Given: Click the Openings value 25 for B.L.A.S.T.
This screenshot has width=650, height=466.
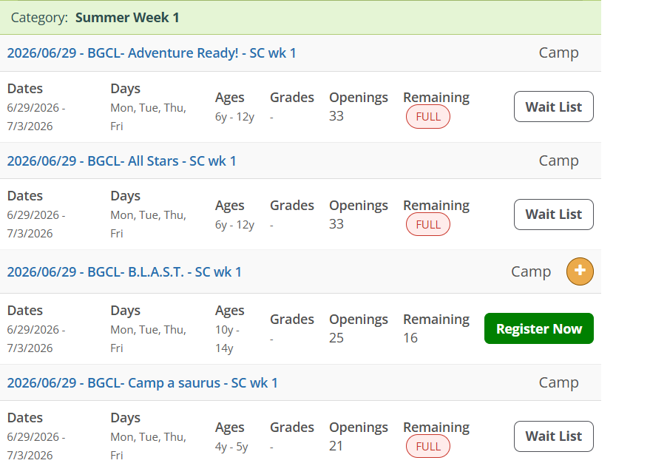Looking at the screenshot, I should coord(336,338).
